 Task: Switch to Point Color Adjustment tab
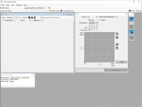coord(107,17)
